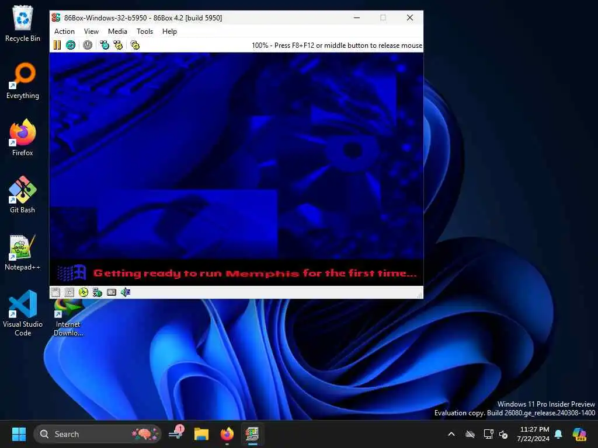Select the Notepad++ desktop shortcut
Viewport: 598px width, 448px height.
tap(23, 252)
